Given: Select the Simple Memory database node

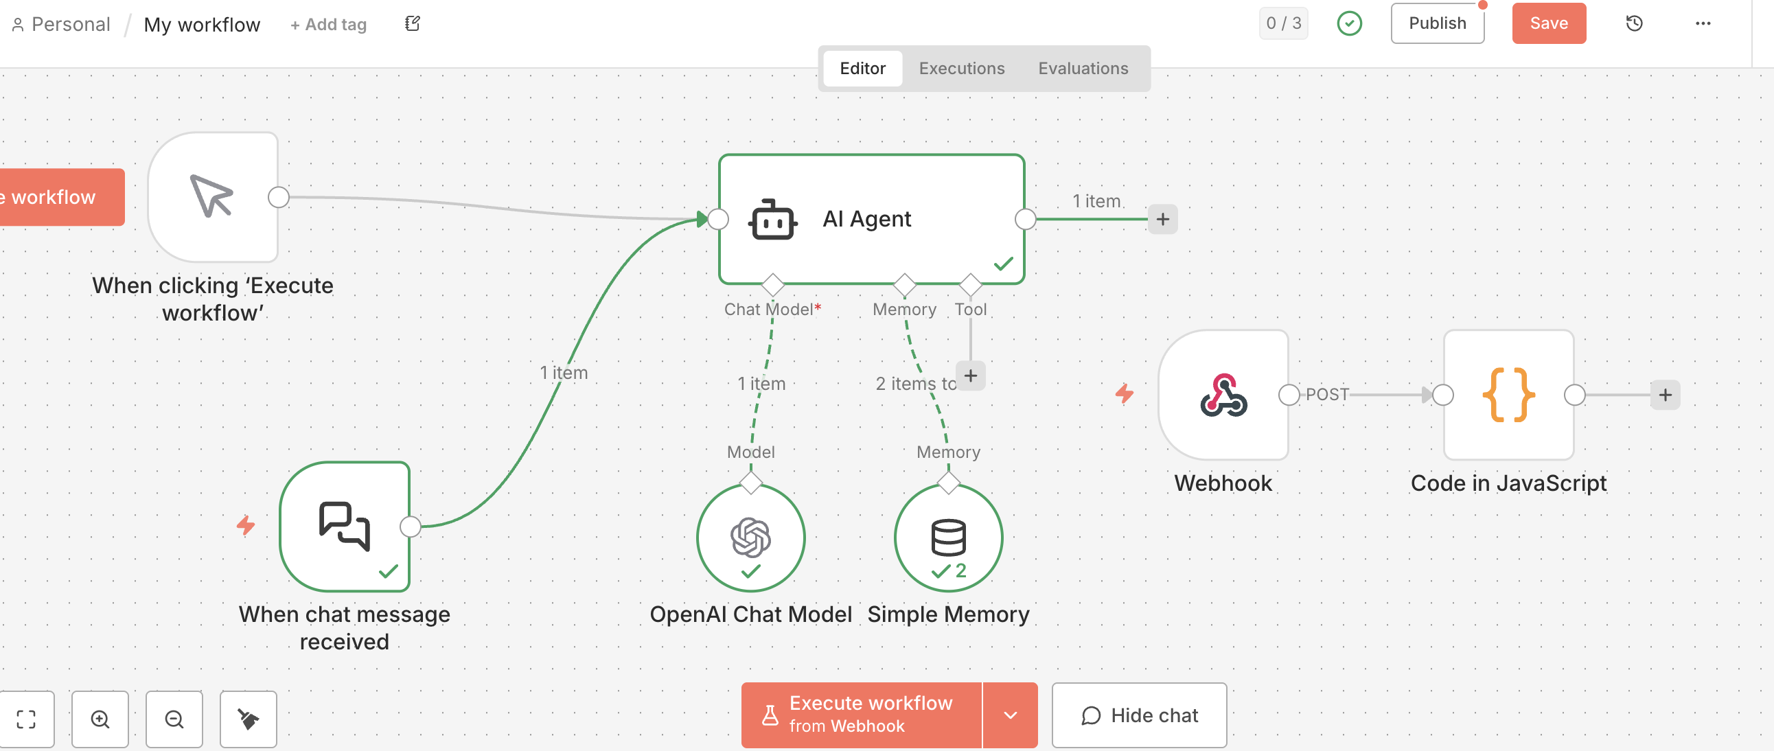Looking at the screenshot, I should click(x=948, y=537).
